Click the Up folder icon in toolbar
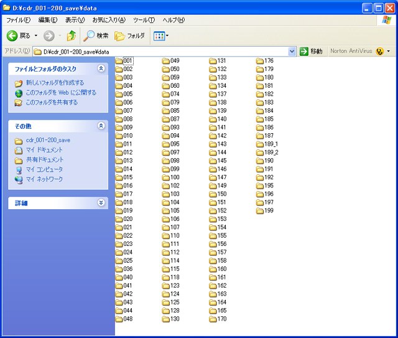Image resolution: width=398 pixels, height=338 pixels. (72, 36)
